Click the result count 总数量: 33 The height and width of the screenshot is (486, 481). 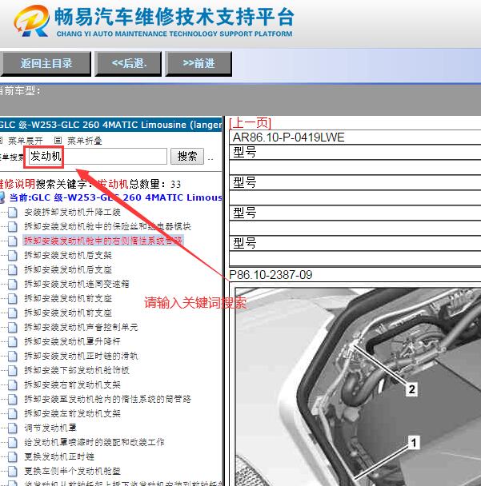(155, 184)
